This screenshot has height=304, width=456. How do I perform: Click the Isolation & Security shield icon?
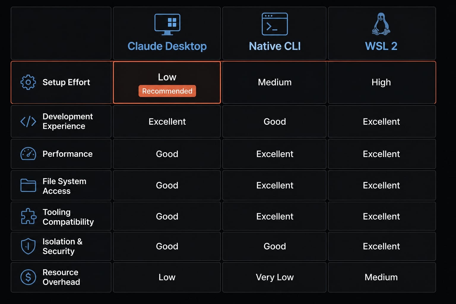click(x=28, y=246)
